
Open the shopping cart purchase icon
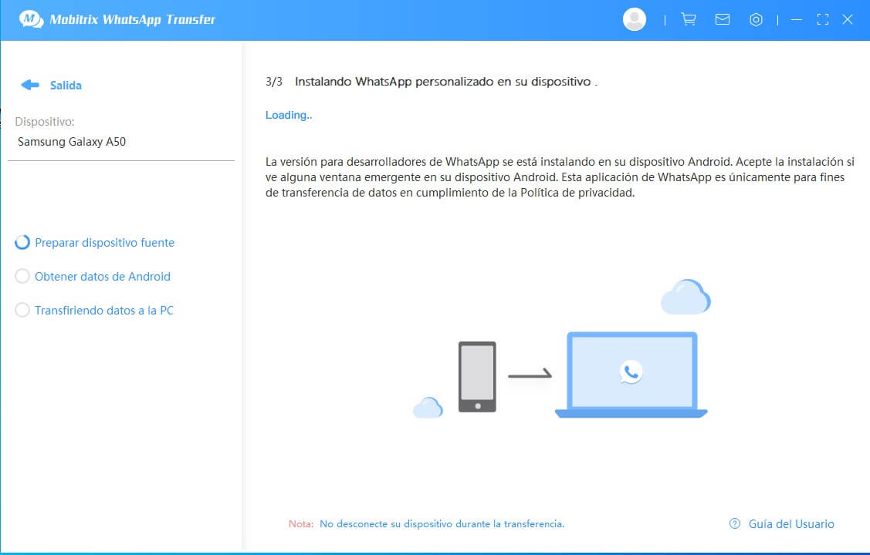coord(688,20)
